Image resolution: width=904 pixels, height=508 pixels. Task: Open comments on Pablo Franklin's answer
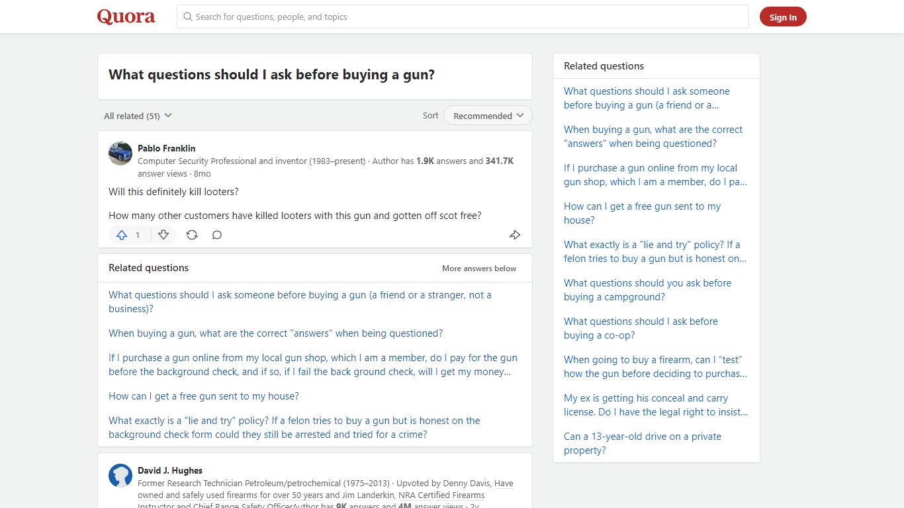(217, 235)
